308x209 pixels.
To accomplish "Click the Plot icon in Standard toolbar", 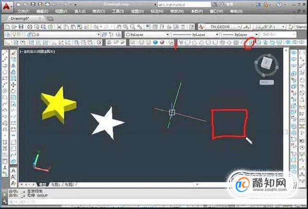I will point(30,27).
